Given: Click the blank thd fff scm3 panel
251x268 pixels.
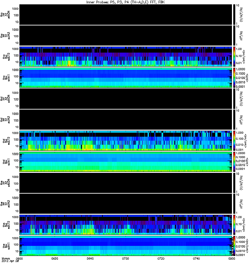Looking at the screenshot, I should point(126,120).
